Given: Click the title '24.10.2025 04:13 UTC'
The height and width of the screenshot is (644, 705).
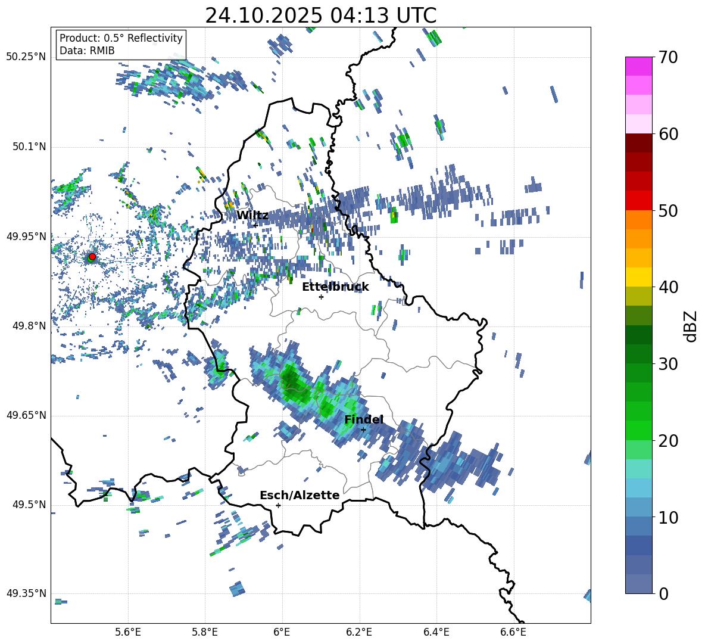Looking at the screenshot, I should tap(320, 15).
